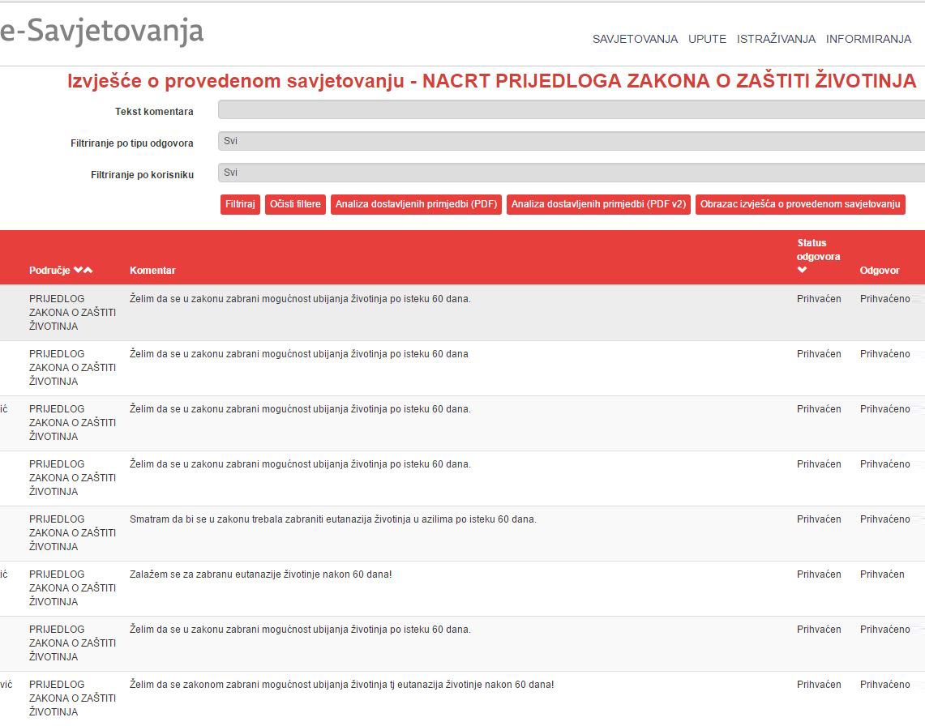
Task: Open the Filtriranje po tipu odgovora dropdown
Action: [571, 141]
